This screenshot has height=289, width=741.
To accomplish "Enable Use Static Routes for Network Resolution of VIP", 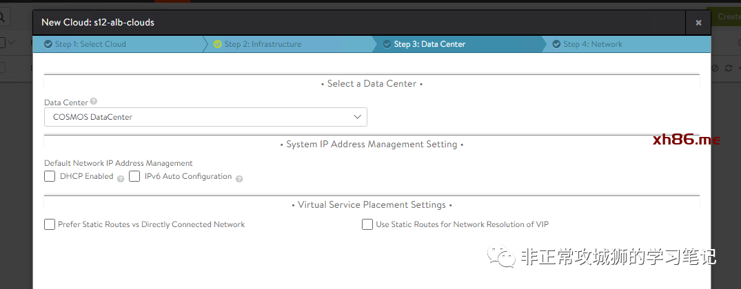I will coord(367,224).
